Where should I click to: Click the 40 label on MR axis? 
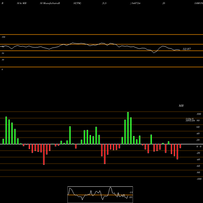[198, 134]
